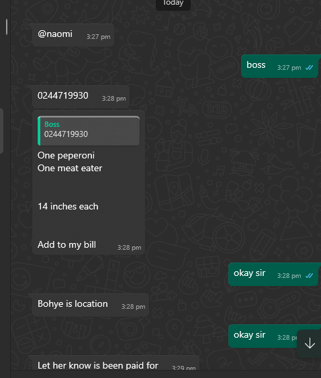This screenshot has height=378, width=321.
Task: Click the @naomi mention message
Action: coord(73,35)
